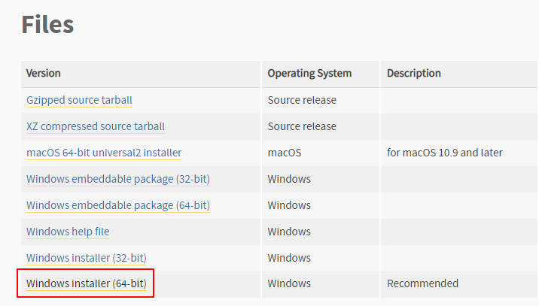Click the macOS operating system cell
Screen dimensions: 539x306
[x=285, y=153]
